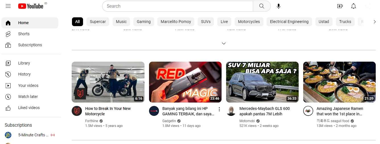This screenshot has height=144, width=380.
Task: Open the GadgetIn channel avatar
Action: point(154,111)
